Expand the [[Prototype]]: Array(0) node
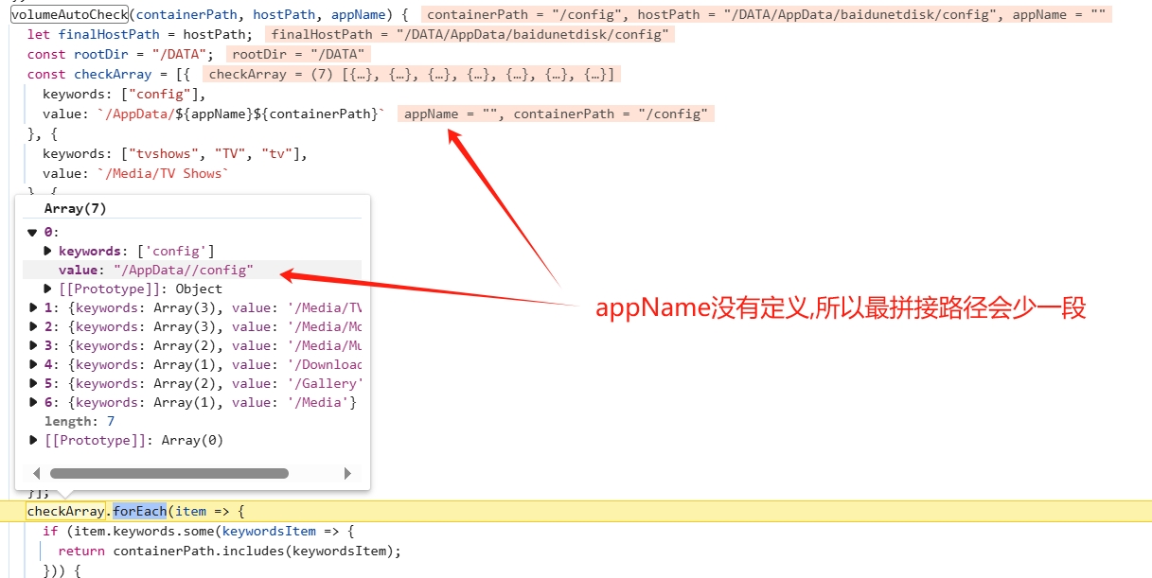Viewport: 1152px width, 578px height. (34, 440)
